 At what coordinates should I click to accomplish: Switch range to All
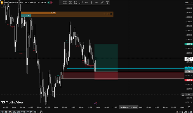coord(35,112)
